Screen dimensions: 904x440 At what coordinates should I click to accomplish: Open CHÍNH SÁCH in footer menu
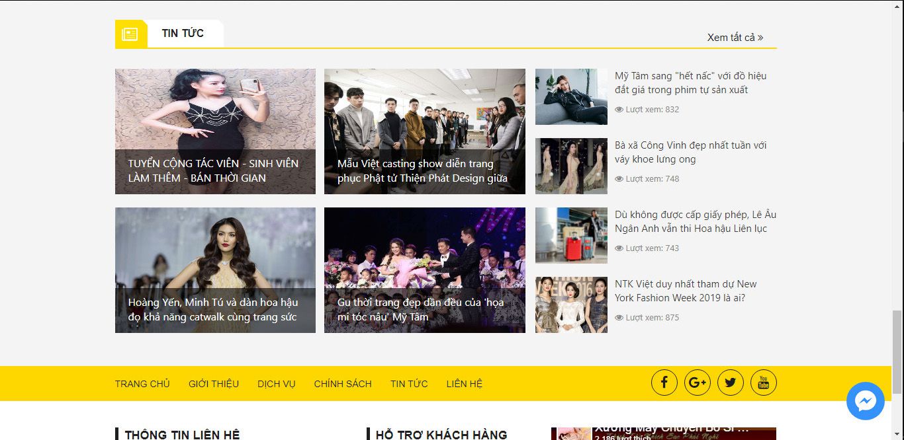(x=343, y=384)
